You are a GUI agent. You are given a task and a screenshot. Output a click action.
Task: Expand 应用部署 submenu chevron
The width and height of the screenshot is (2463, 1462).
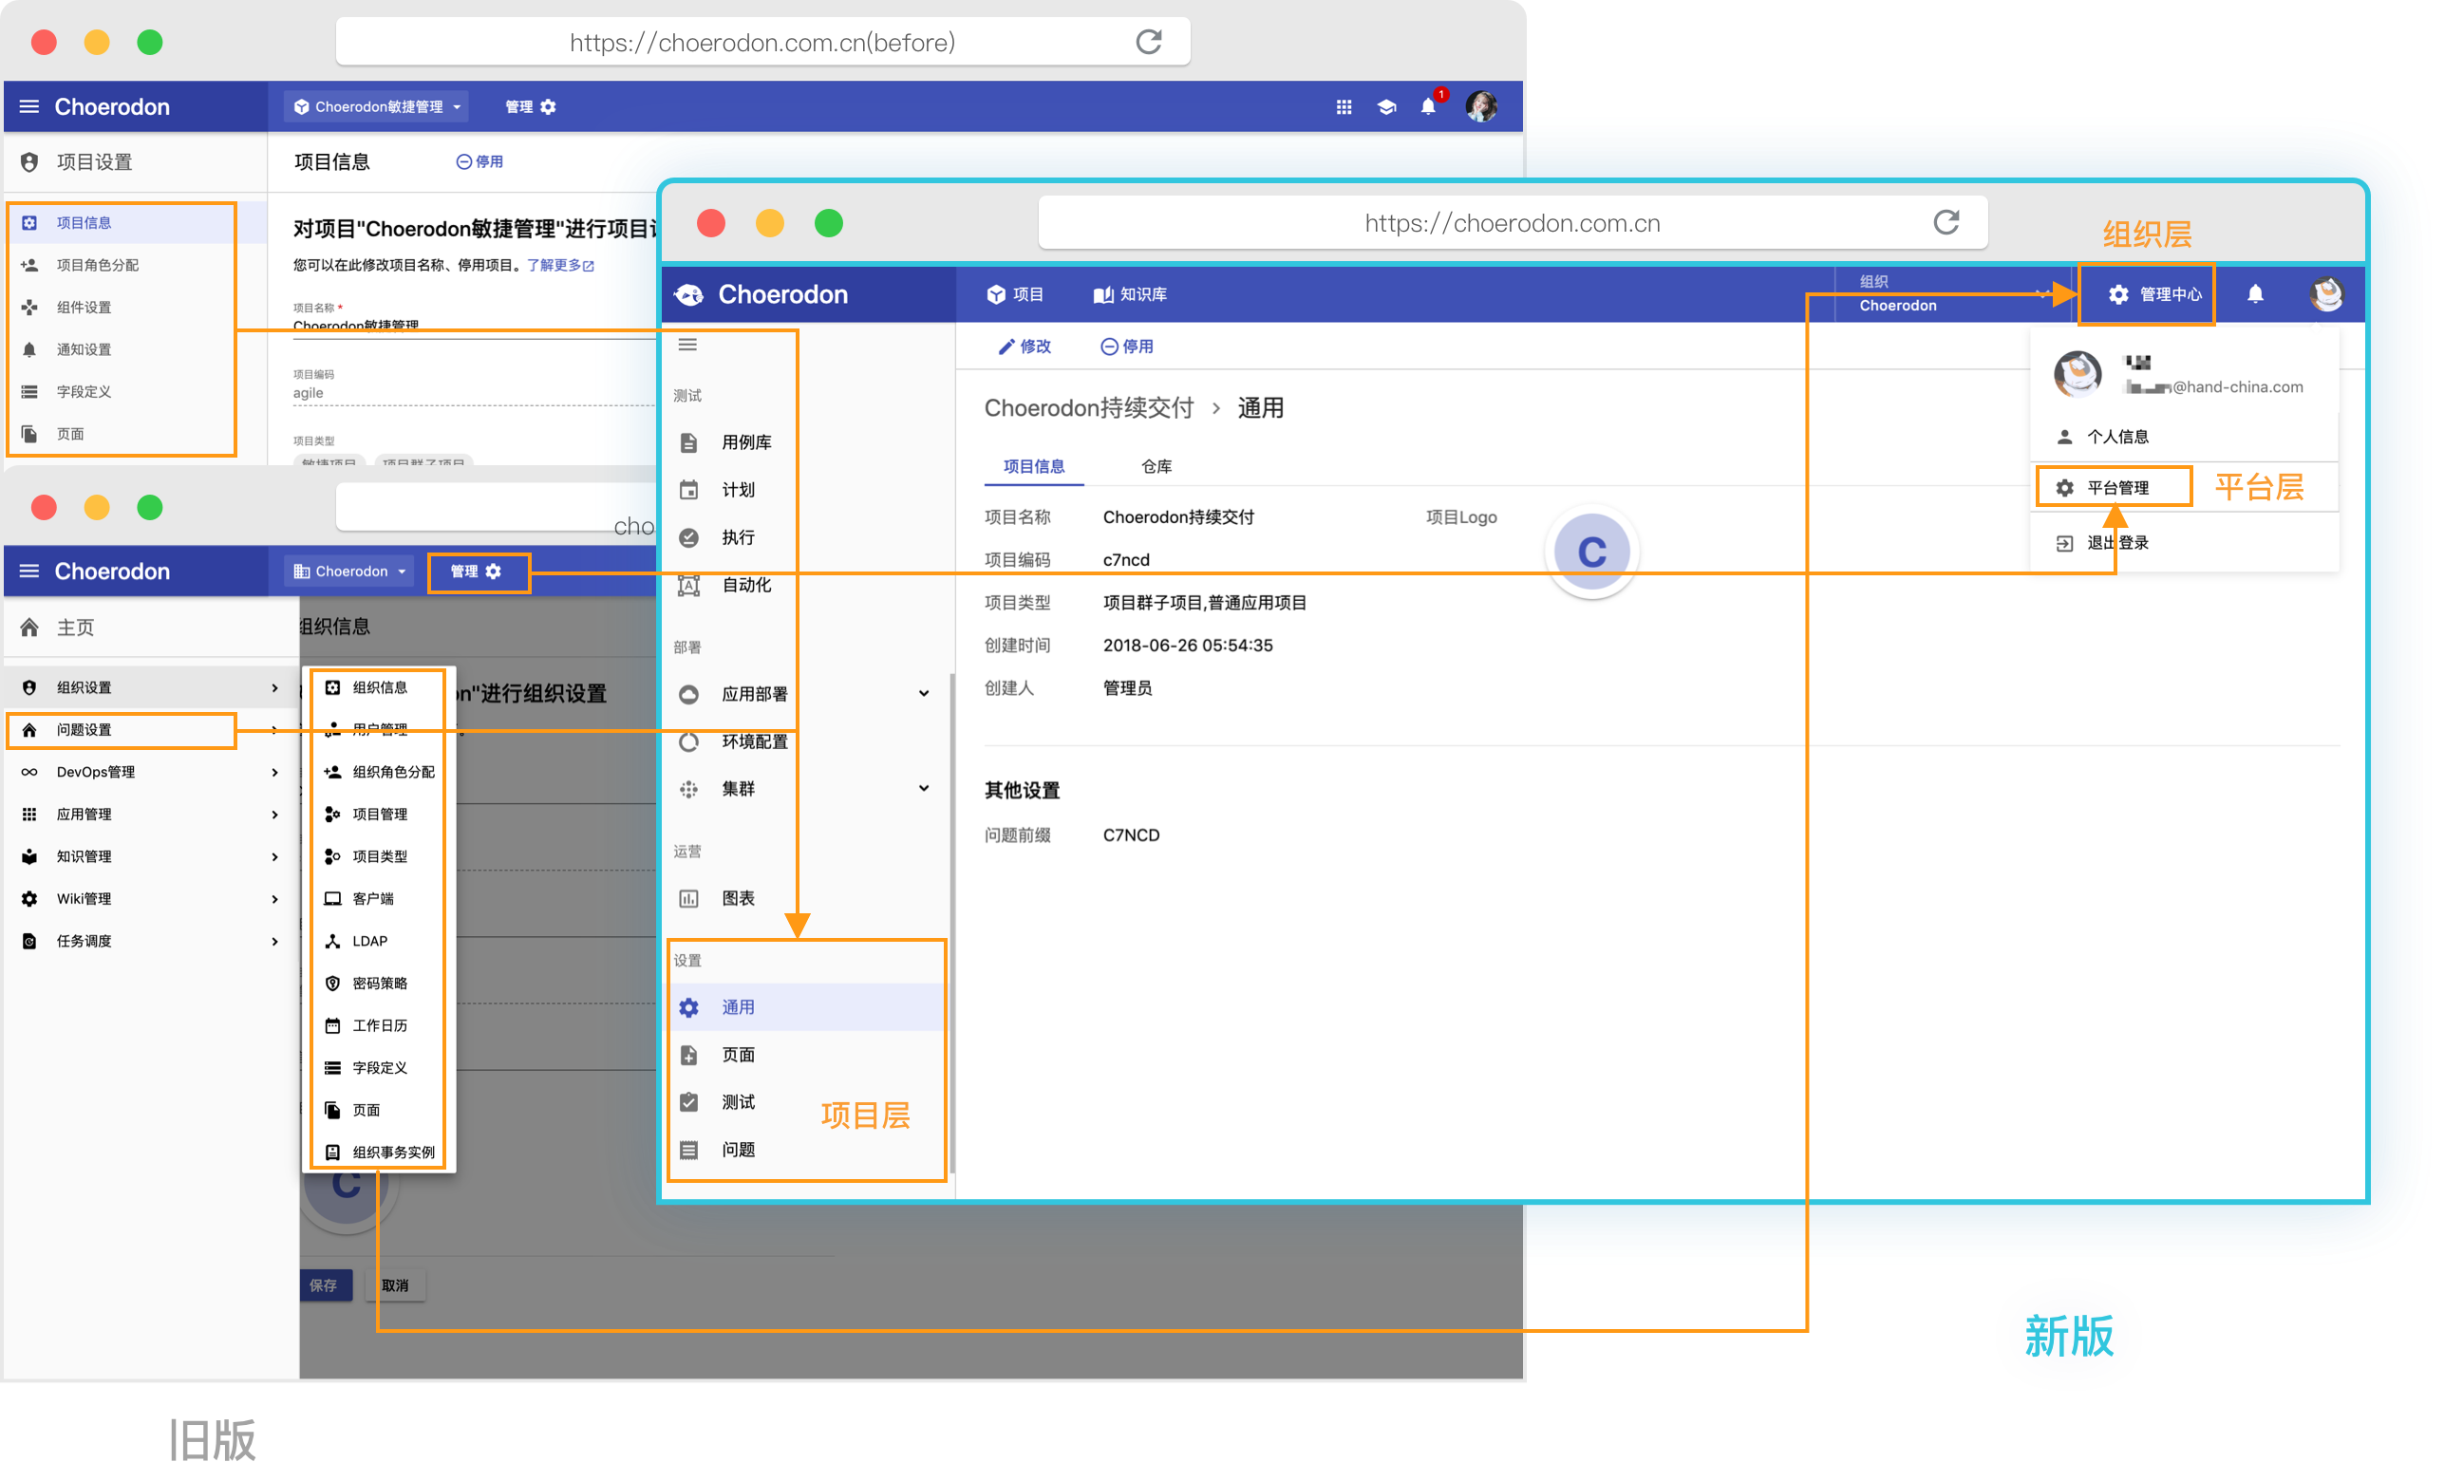coord(923,694)
